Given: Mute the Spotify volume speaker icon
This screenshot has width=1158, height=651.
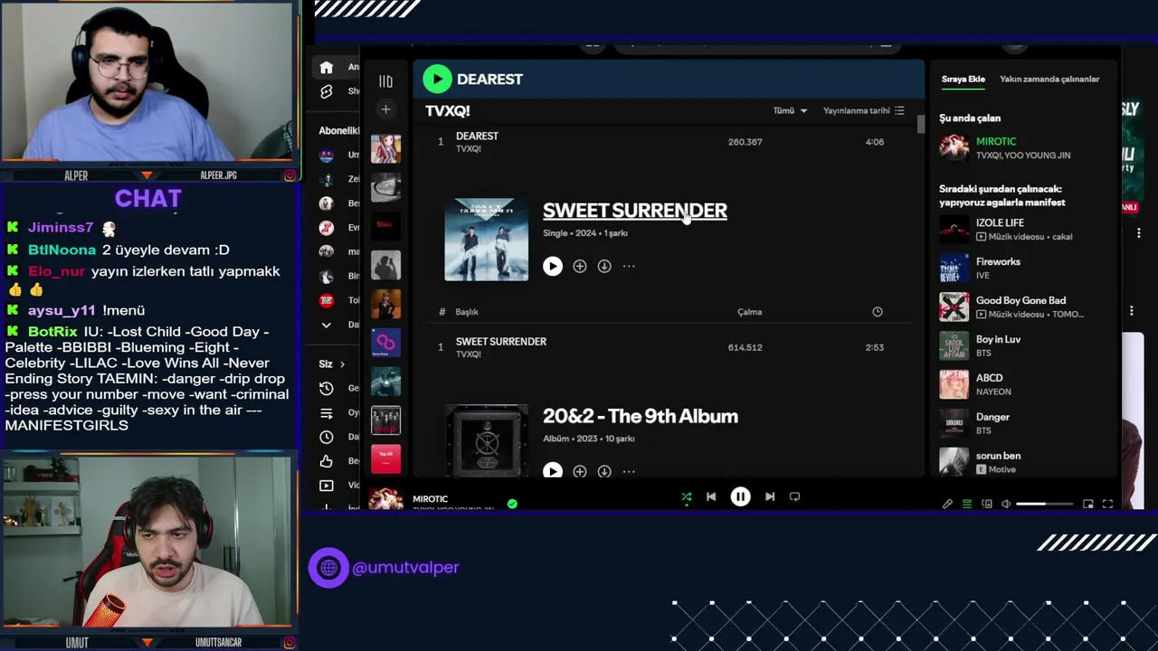Looking at the screenshot, I should click(1006, 504).
